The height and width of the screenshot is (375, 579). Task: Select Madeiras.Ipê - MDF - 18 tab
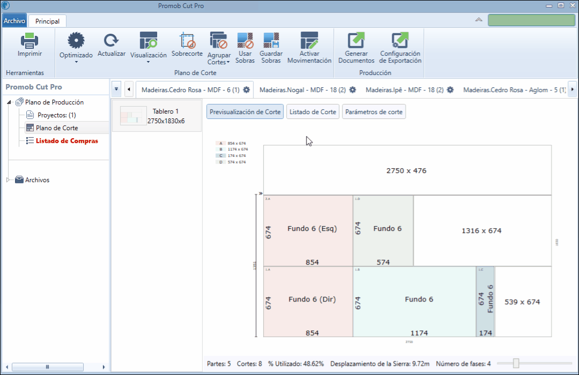(404, 89)
